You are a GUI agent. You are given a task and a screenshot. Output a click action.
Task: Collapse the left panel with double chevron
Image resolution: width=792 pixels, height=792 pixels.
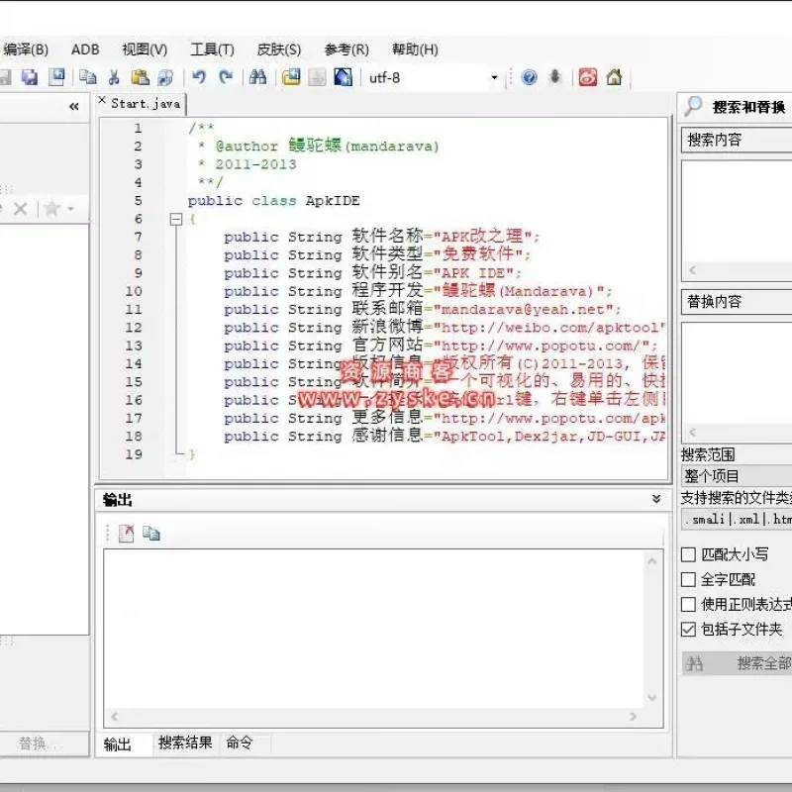click(73, 107)
